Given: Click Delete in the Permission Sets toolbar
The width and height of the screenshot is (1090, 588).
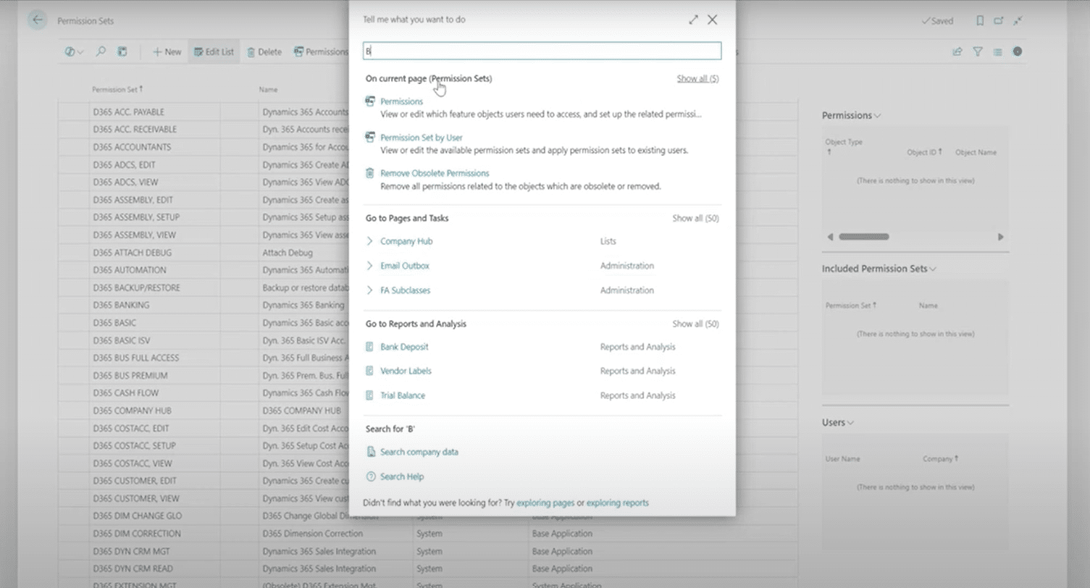Looking at the screenshot, I should (264, 52).
